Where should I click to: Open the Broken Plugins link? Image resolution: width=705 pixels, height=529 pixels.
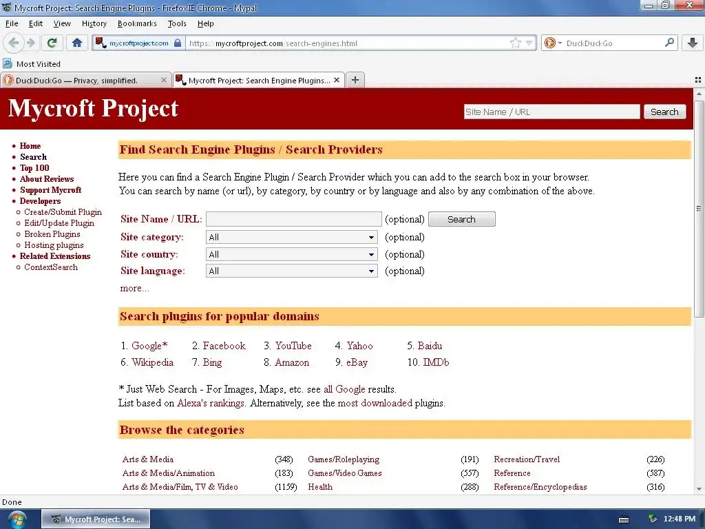point(52,234)
